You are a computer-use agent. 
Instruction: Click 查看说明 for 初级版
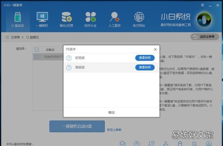click(145, 58)
